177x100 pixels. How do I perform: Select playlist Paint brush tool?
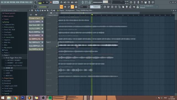[x=38, y=11]
